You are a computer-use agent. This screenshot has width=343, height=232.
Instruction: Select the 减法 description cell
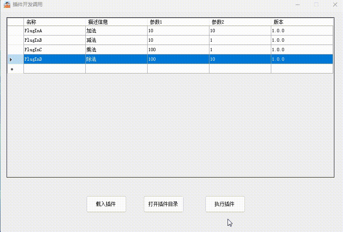116,40
